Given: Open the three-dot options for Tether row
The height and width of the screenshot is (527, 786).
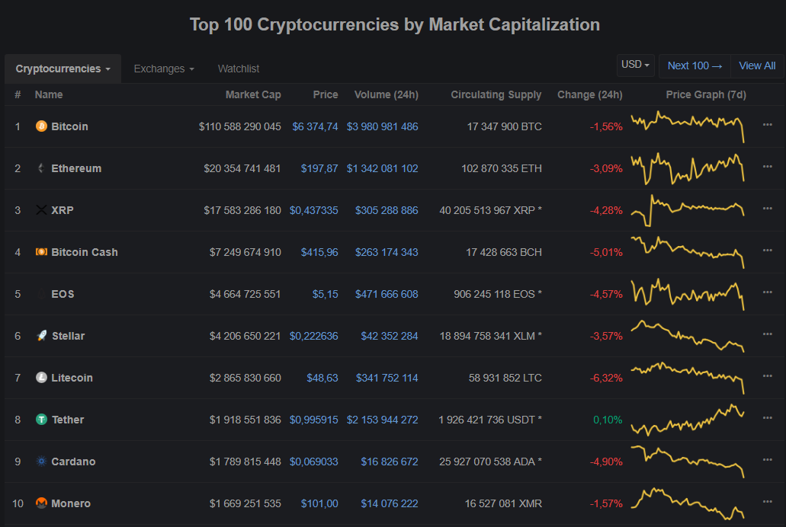Looking at the screenshot, I should (767, 418).
